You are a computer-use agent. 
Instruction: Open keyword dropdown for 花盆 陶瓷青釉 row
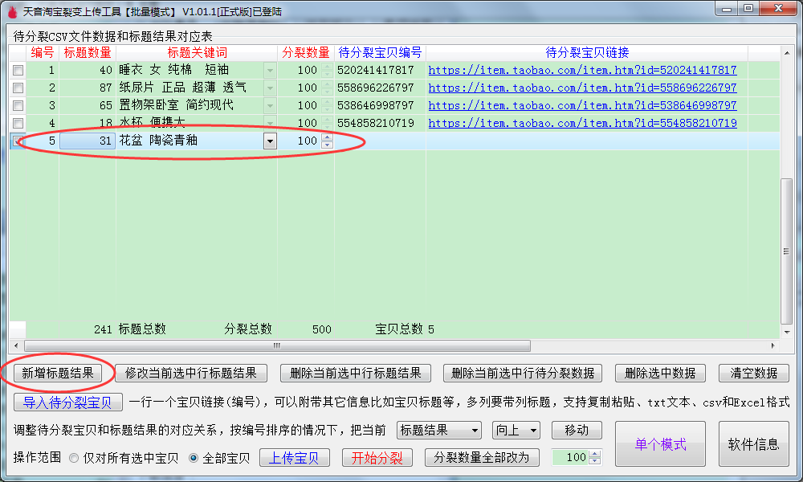click(x=270, y=141)
